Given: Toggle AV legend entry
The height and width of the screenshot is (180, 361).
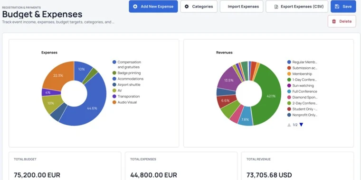Looking at the screenshot, I should [x=117, y=90].
